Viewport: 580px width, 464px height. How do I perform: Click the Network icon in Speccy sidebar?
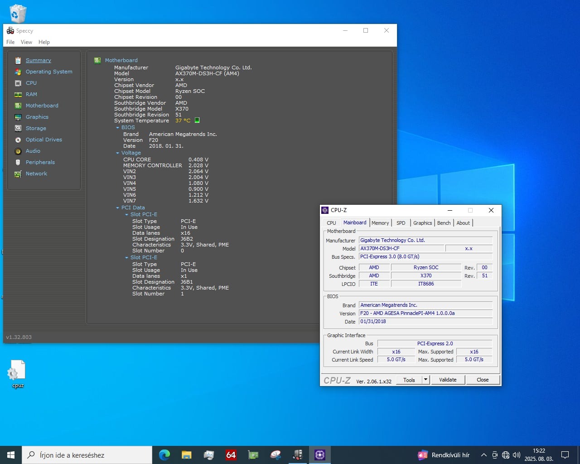(x=18, y=174)
